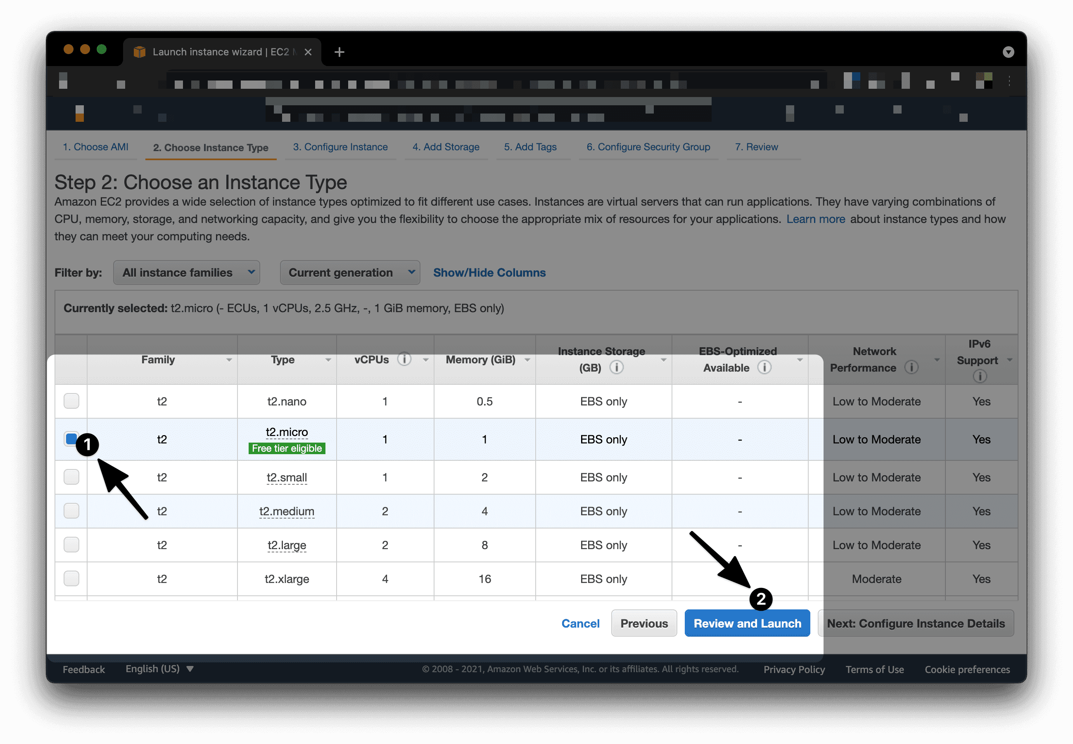Image resolution: width=1073 pixels, height=744 pixels.
Task: Click the Moderate network performance cell
Action: click(876, 579)
